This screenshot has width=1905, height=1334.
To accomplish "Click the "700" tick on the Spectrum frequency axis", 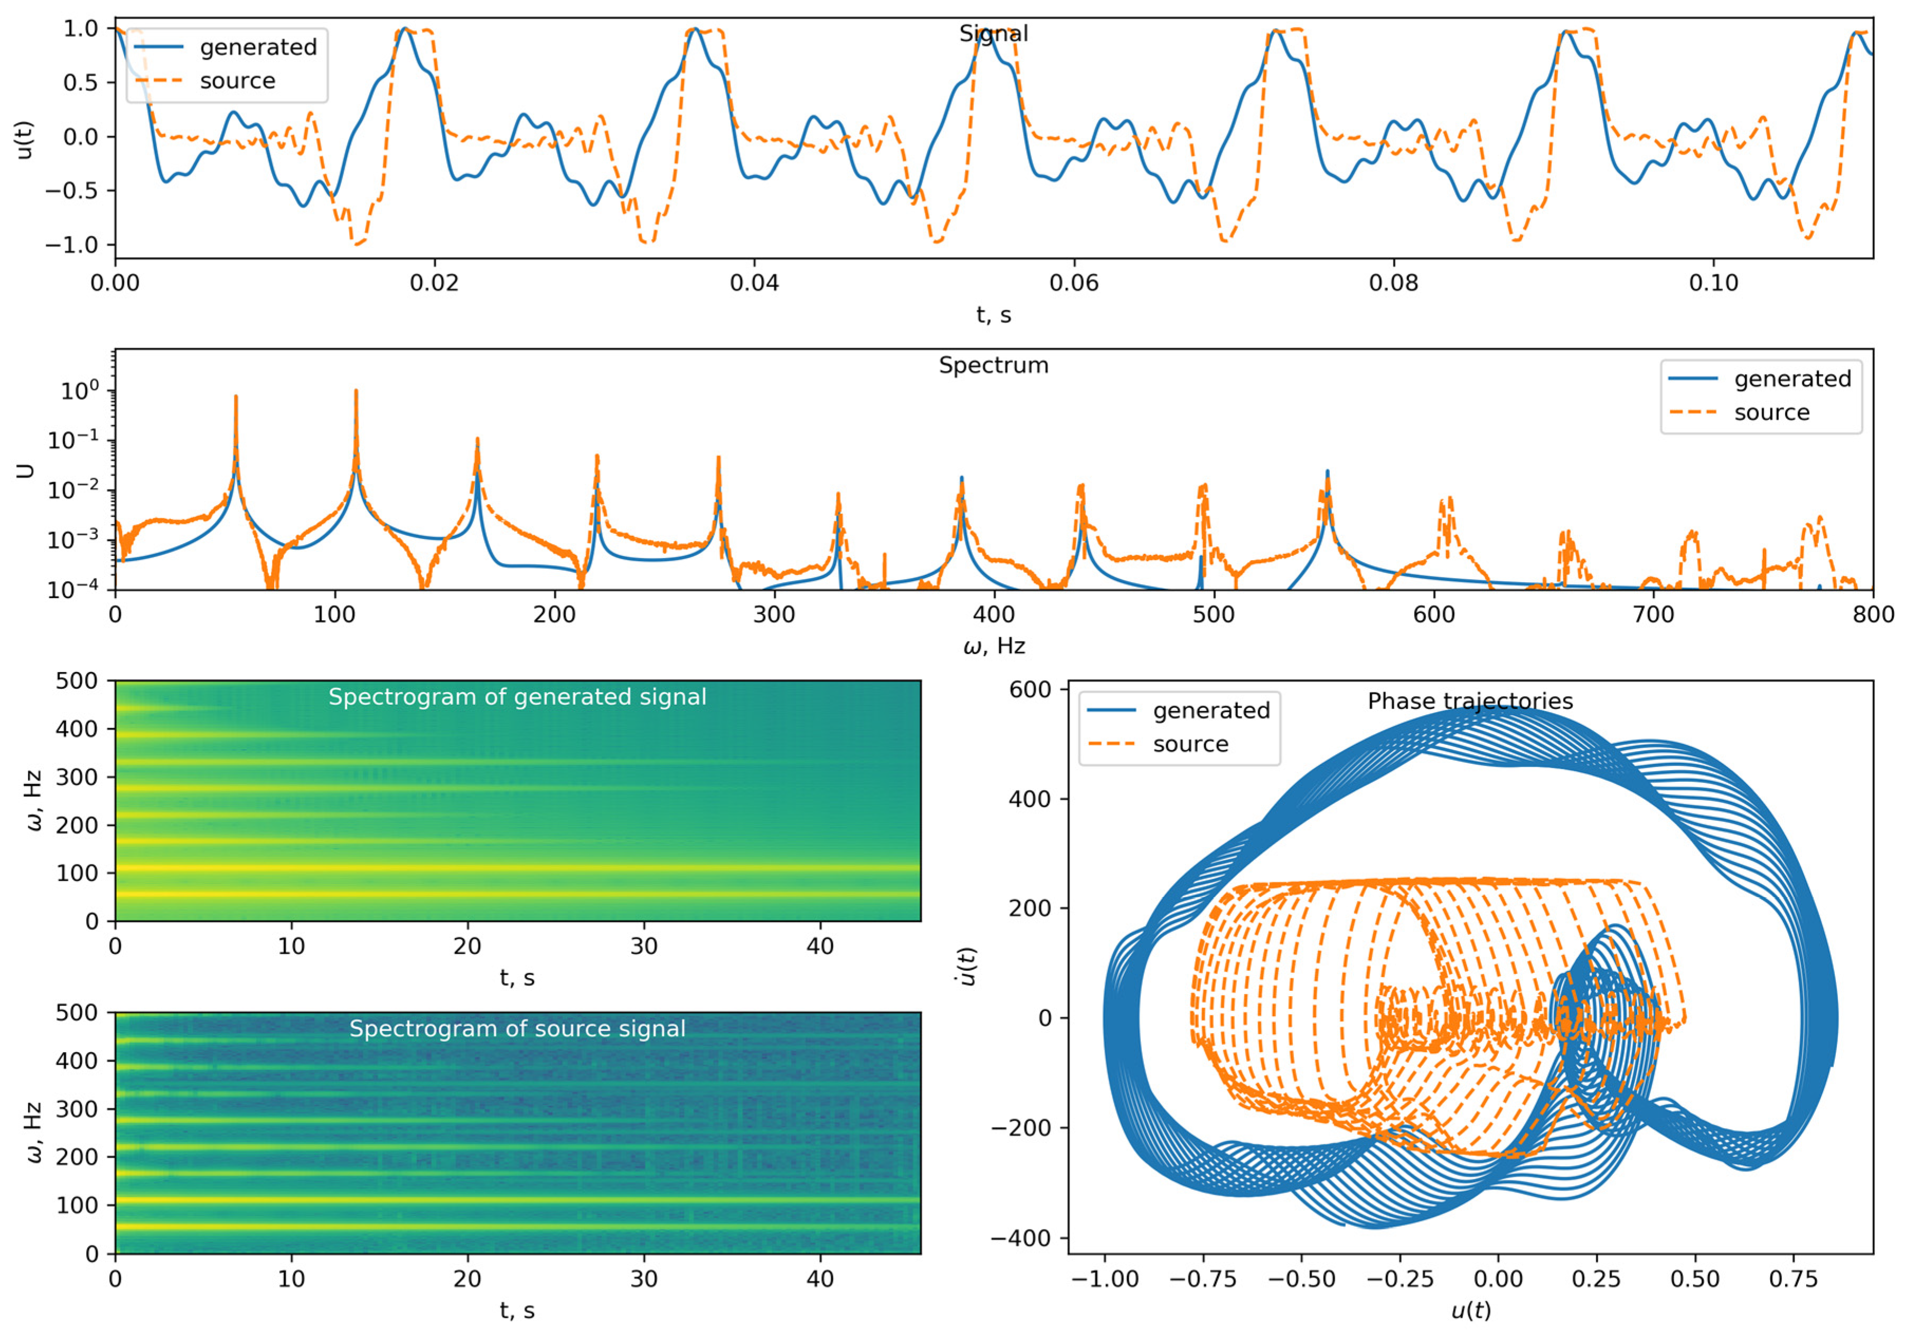I will [1654, 615].
